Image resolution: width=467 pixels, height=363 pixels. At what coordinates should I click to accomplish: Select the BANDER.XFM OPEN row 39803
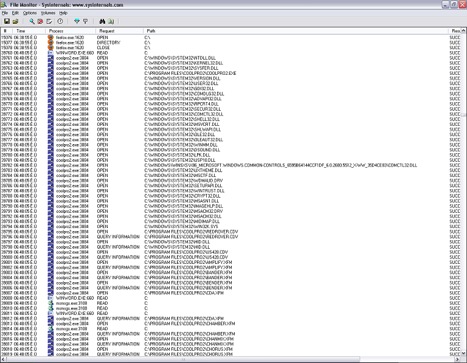[x=230, y=272]
